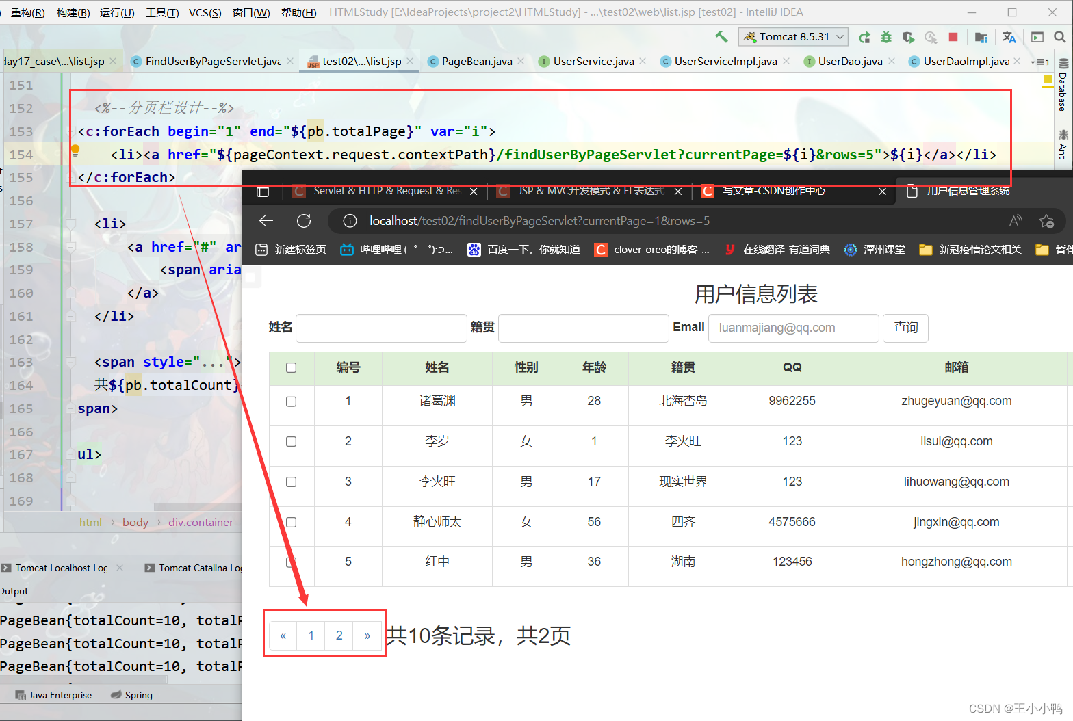Collapse the li code fold on line 157
1073x721 pixels.
point(70,224)
